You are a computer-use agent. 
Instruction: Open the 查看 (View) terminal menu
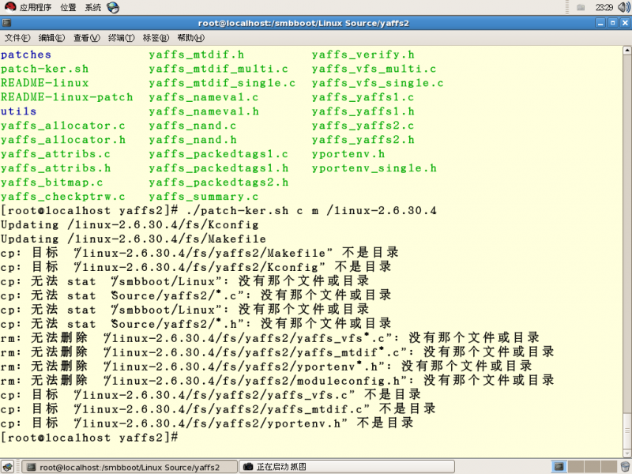click(86, 37)
